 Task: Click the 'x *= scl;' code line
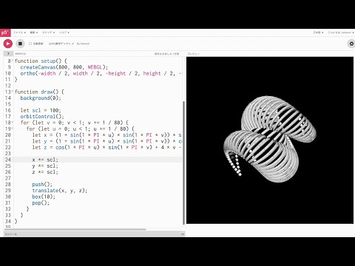pyautogui.click(x=45, y=160)
